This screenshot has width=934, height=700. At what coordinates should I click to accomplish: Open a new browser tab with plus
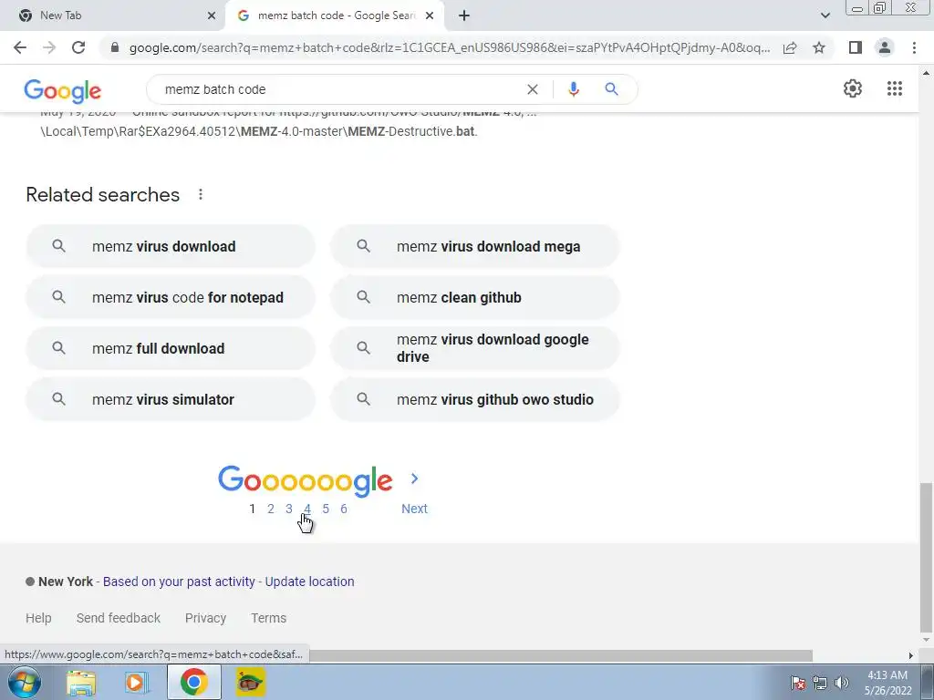click(x=464, y=15)
